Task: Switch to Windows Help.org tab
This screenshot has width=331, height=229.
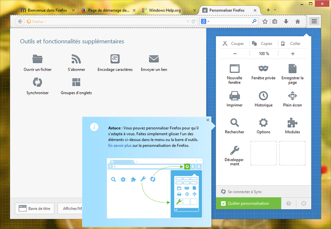Action: [165, 10]
